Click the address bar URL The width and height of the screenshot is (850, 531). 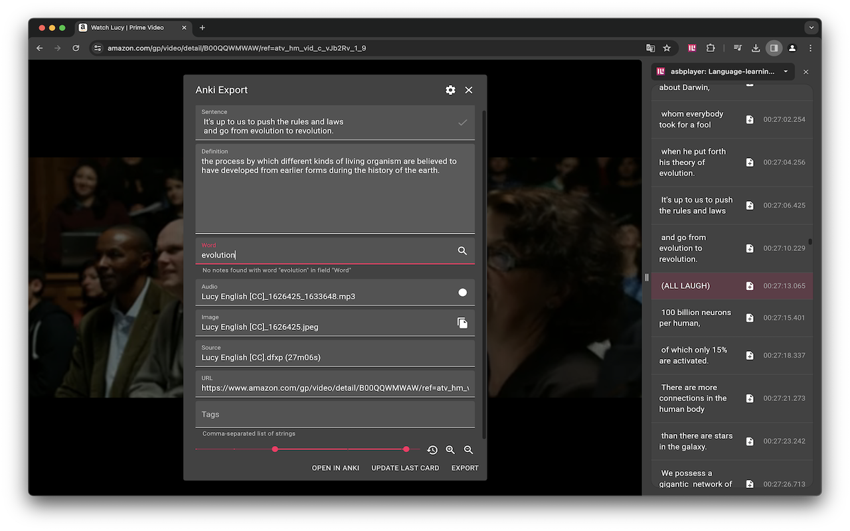coord(237,48)
